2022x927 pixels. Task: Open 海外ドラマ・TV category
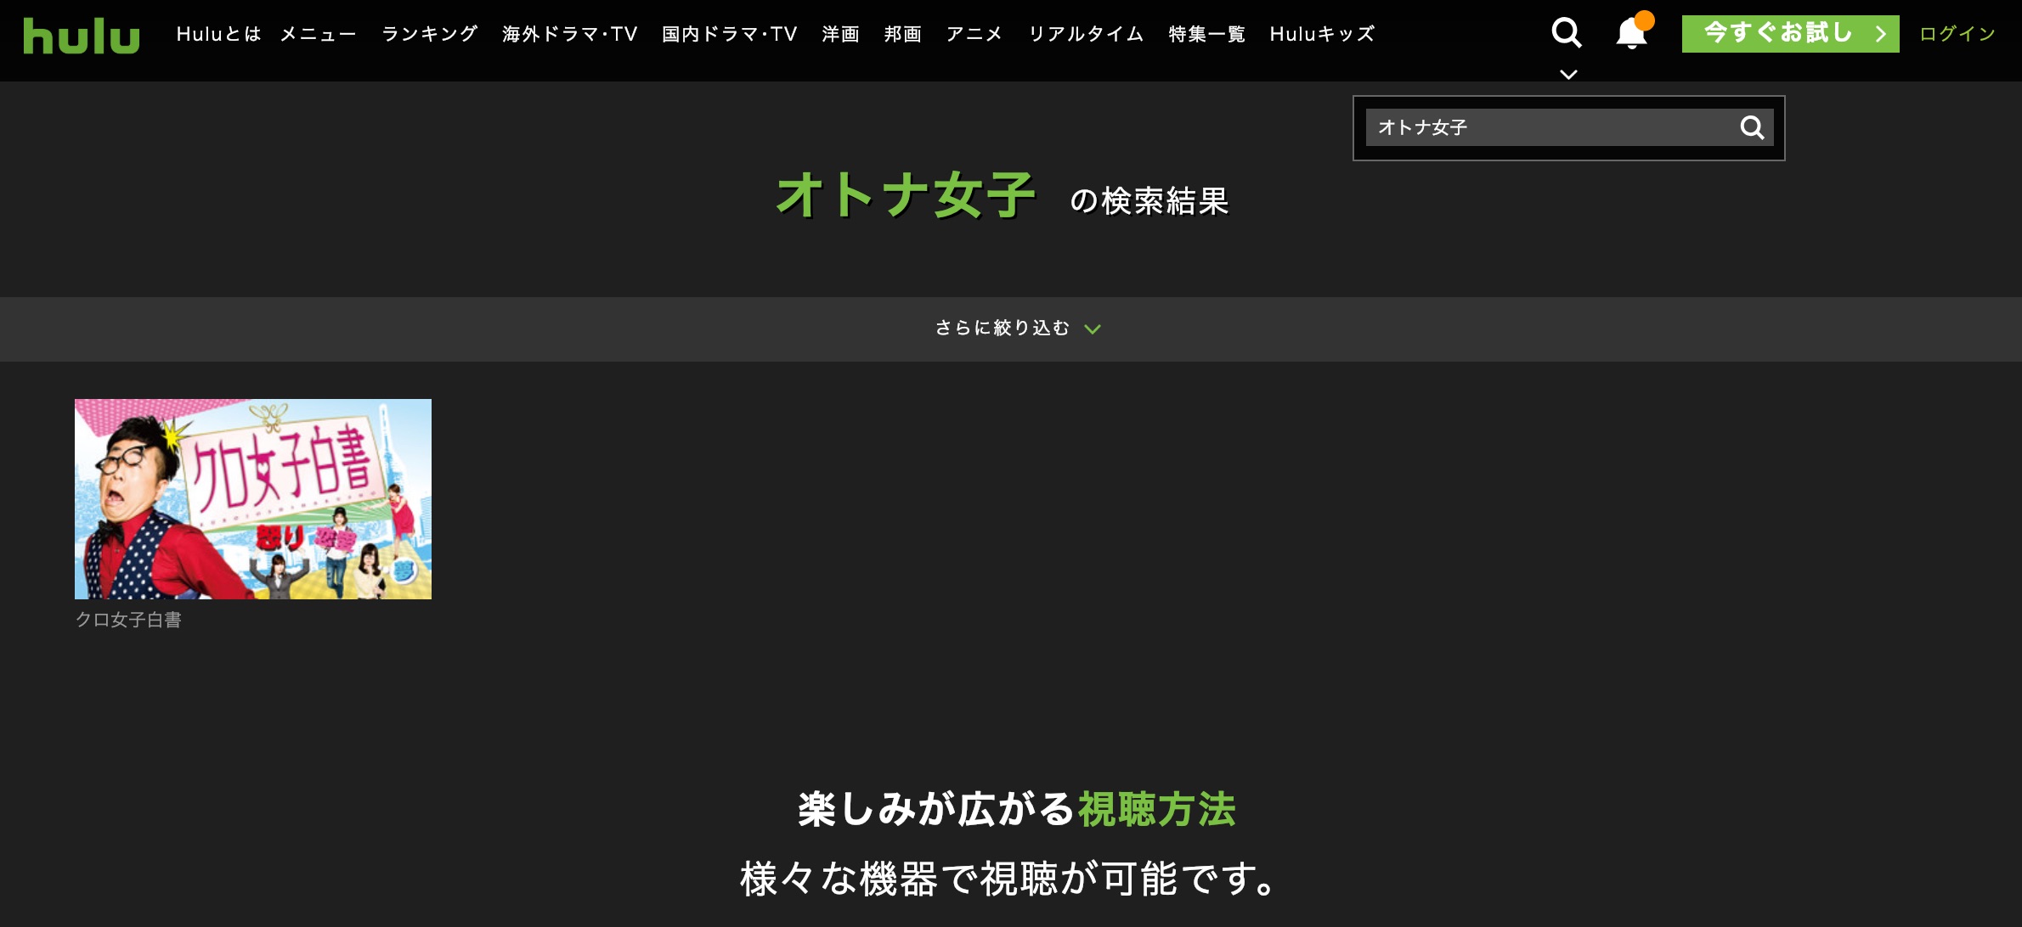(569, 34)
